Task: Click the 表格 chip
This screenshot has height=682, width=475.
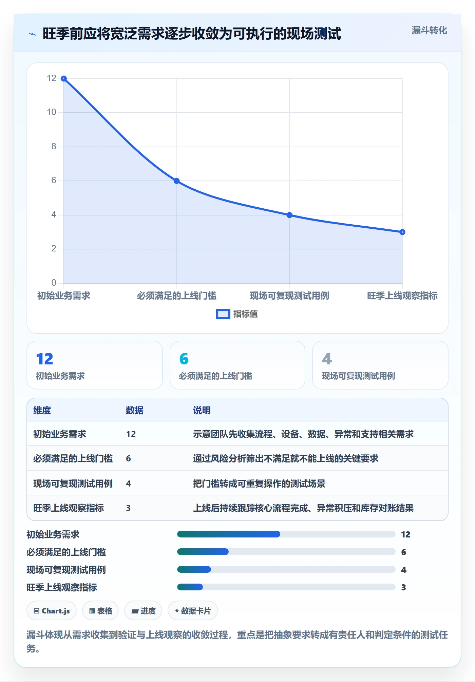Action: pyautogui.click(x=100, y=611)
